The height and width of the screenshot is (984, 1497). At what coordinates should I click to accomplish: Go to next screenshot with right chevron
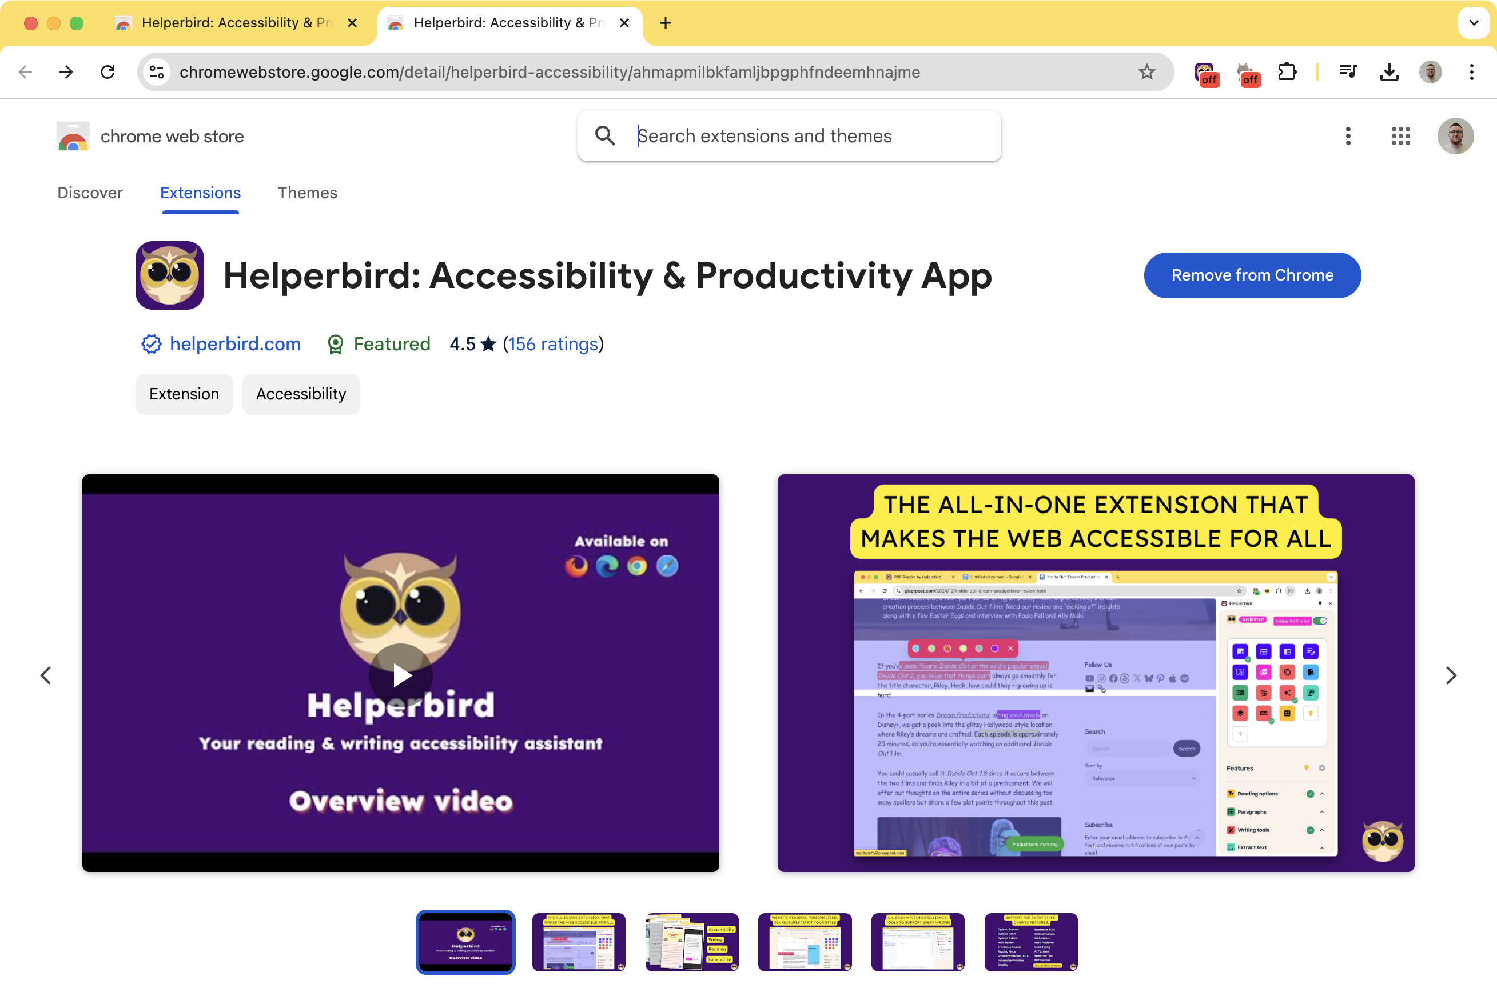click(1451, 675)
